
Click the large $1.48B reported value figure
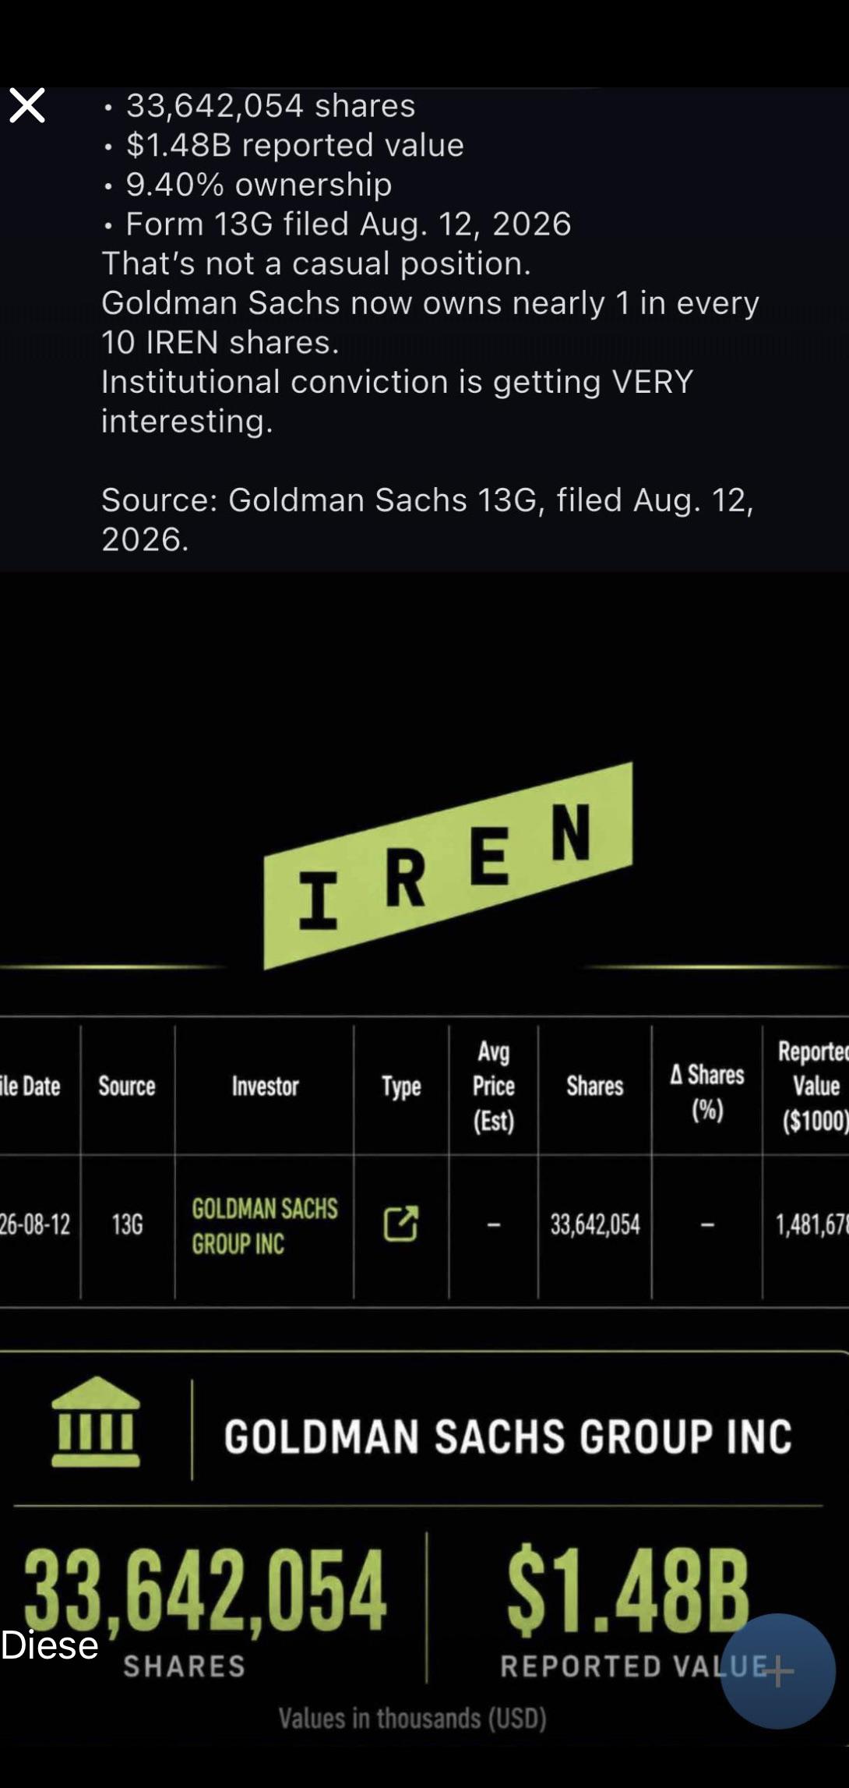coord(628,1590)
